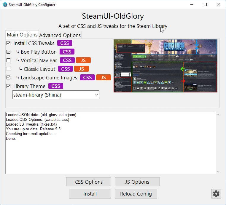Screen dimensions: 226x205
Task: Click the 'Loaded CSS Options. (variables.css)' log line
Action: (37, 119)
